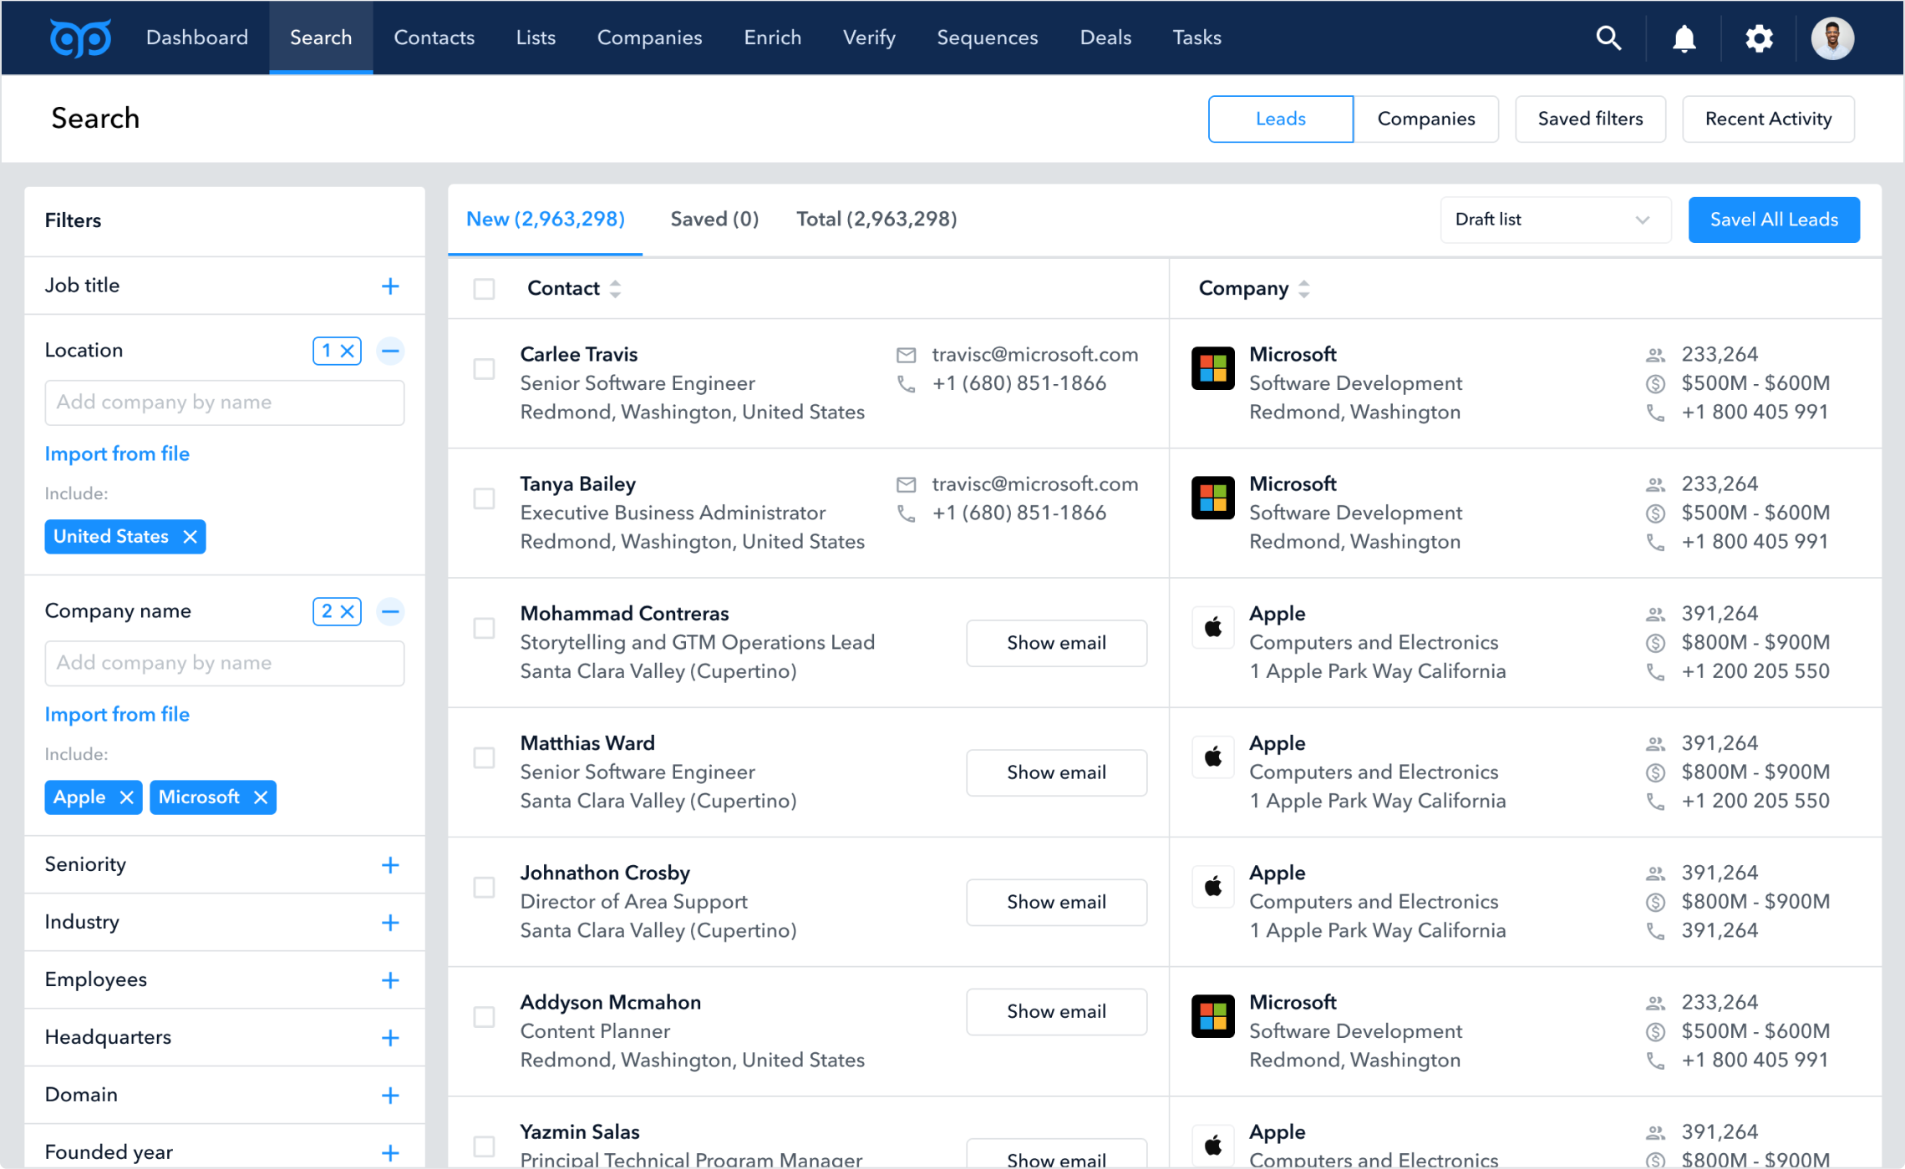This screenshot has width=1905, height=1169.
Task: Click the phone icon next to Tanya Bailey
Action: coord(907,513)
